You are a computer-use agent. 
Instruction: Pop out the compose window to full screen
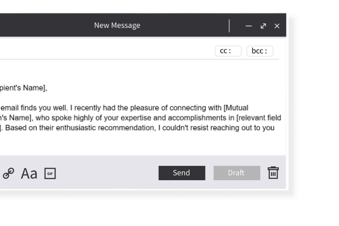(263, 26)
